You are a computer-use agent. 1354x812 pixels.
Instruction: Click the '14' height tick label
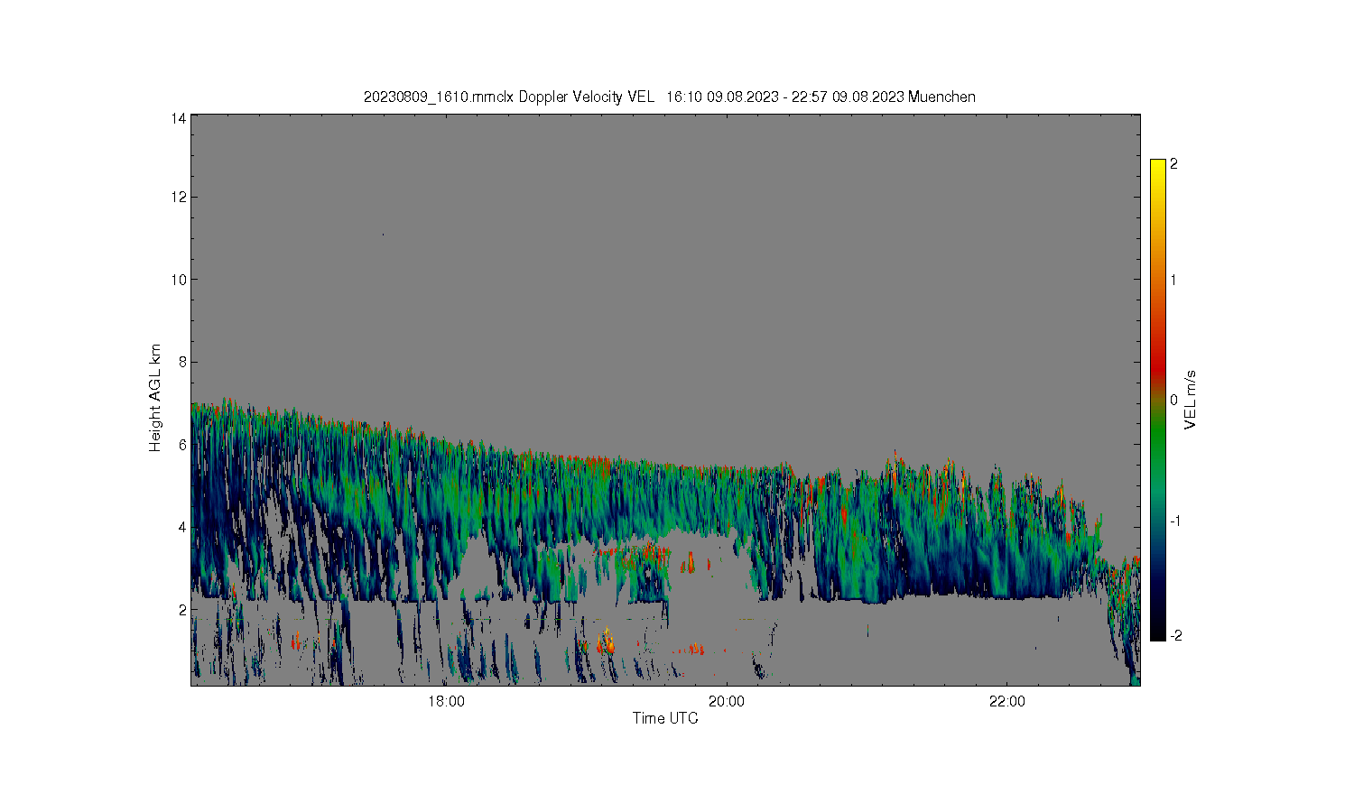[179, 118]
